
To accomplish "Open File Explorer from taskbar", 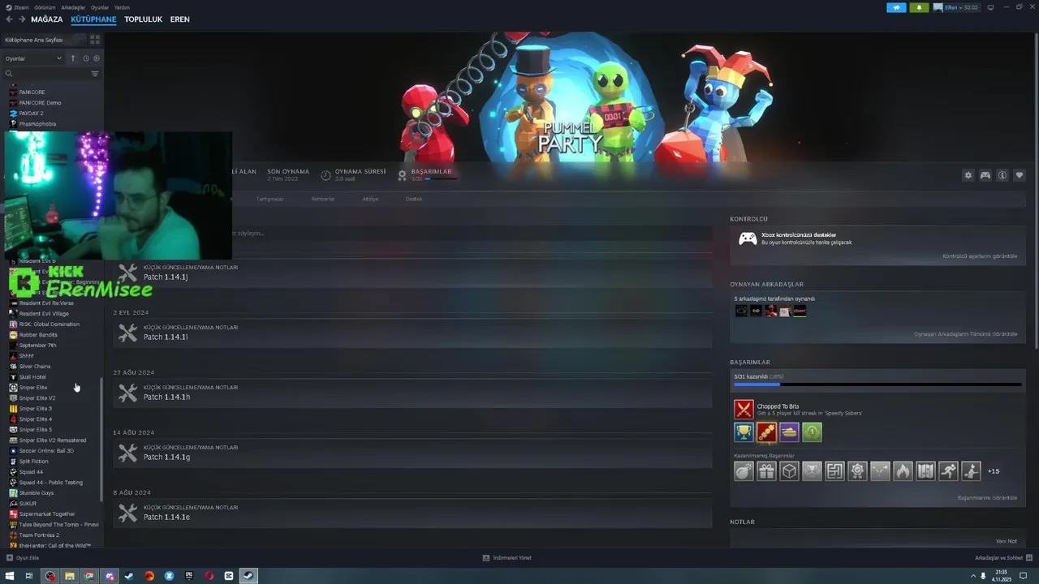I will (x=70, y=576).
